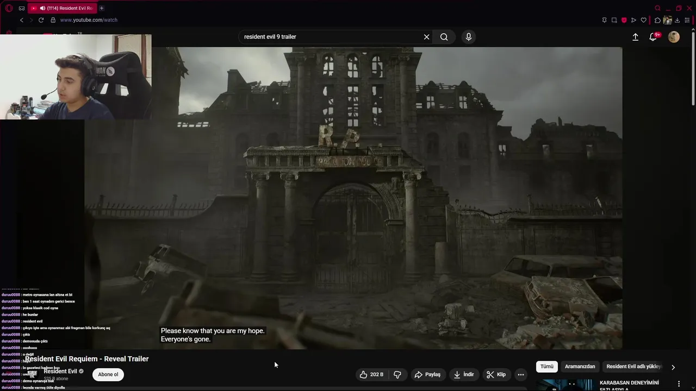Image resolution: width=696 pixels, height=391 pixels.
Task: Open the YouTube create upload icon
Action: 635,37
